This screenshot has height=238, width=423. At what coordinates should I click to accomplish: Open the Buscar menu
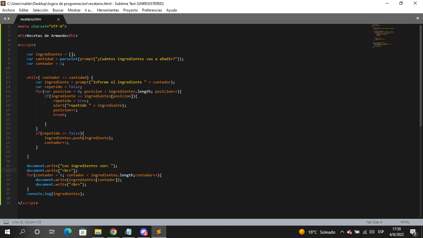pyautogui.click(x=58, y=10)
